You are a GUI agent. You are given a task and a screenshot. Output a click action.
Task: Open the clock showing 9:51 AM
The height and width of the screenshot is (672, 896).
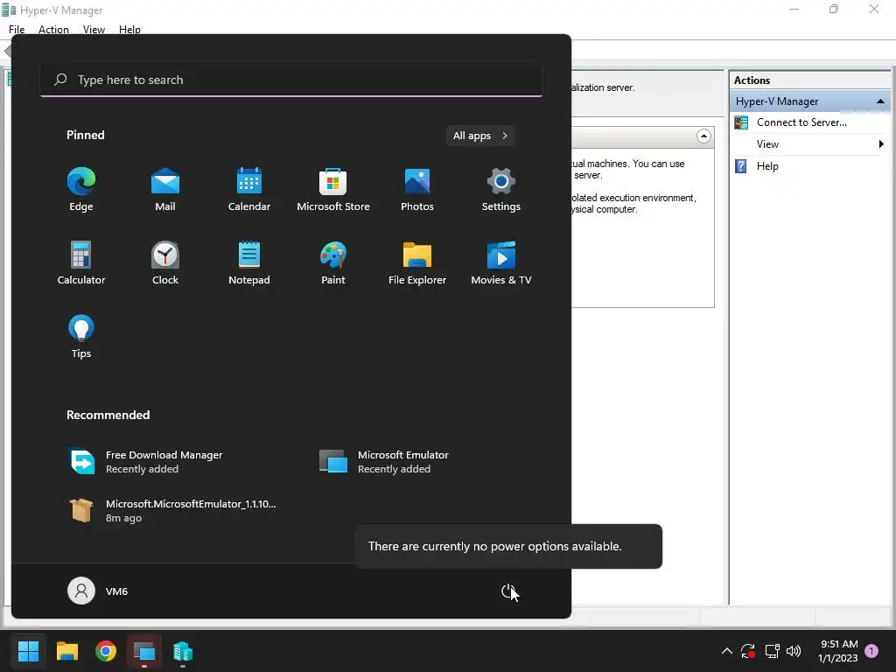[838, 651]
